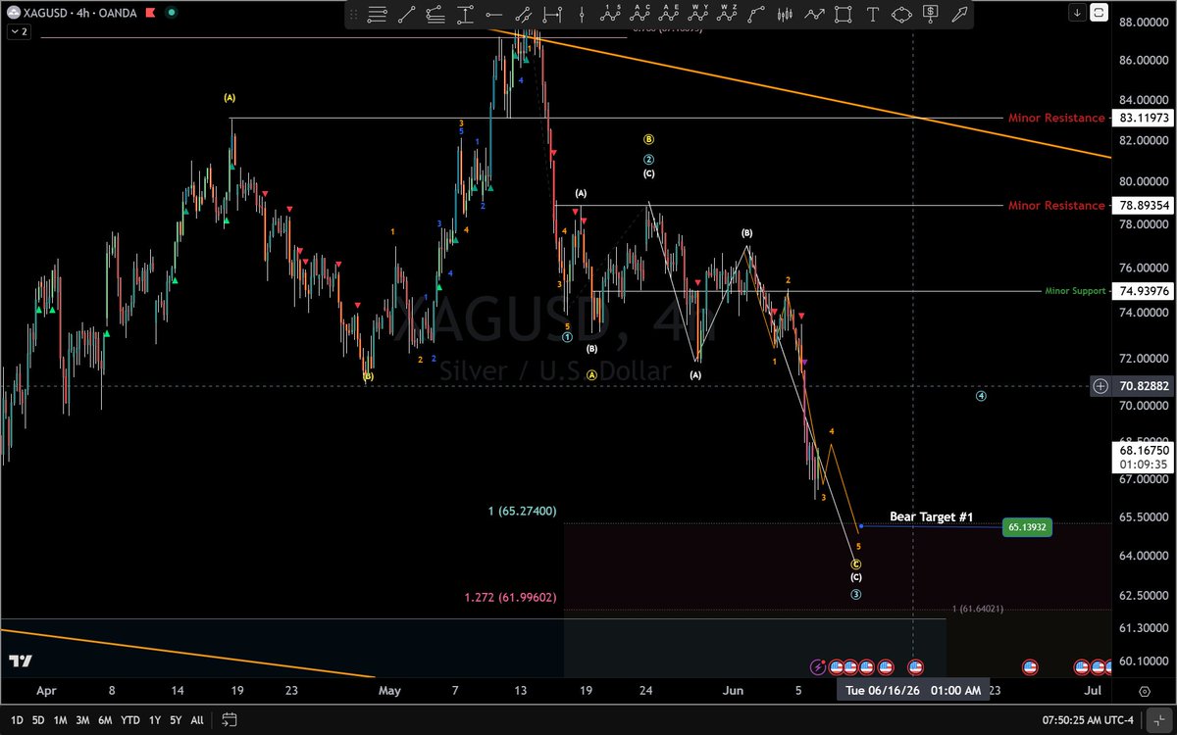Image resolution: width=1177 pixels, height=735 pixels.
Task: Select the Date range measure tool
Action: [x=553, y=14]
